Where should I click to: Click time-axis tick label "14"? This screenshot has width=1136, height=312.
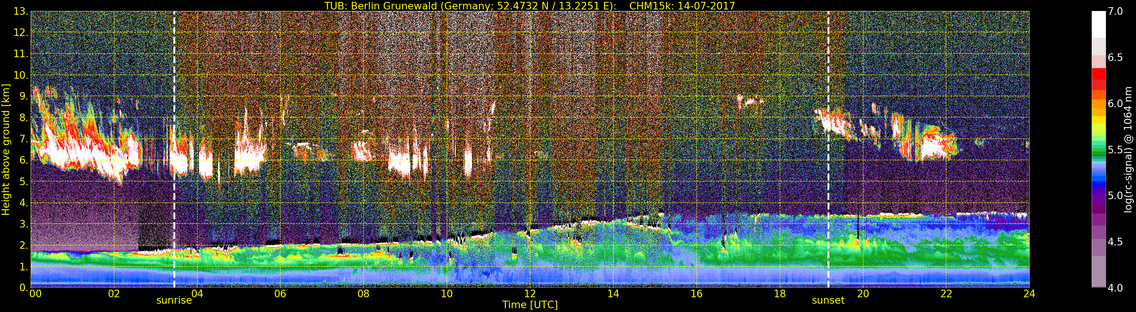(x=613, y=293)
